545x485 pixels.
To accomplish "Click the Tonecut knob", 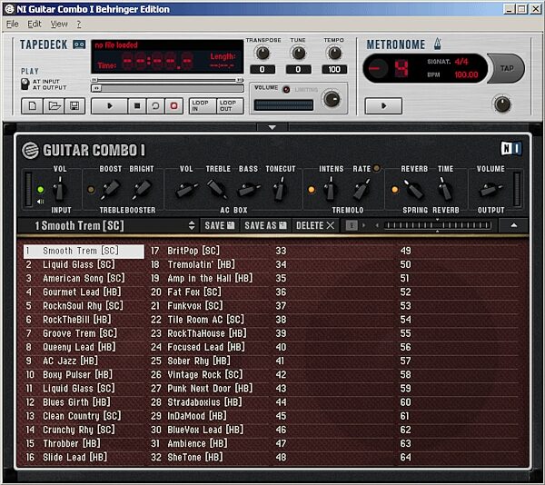I will [280, 189].
